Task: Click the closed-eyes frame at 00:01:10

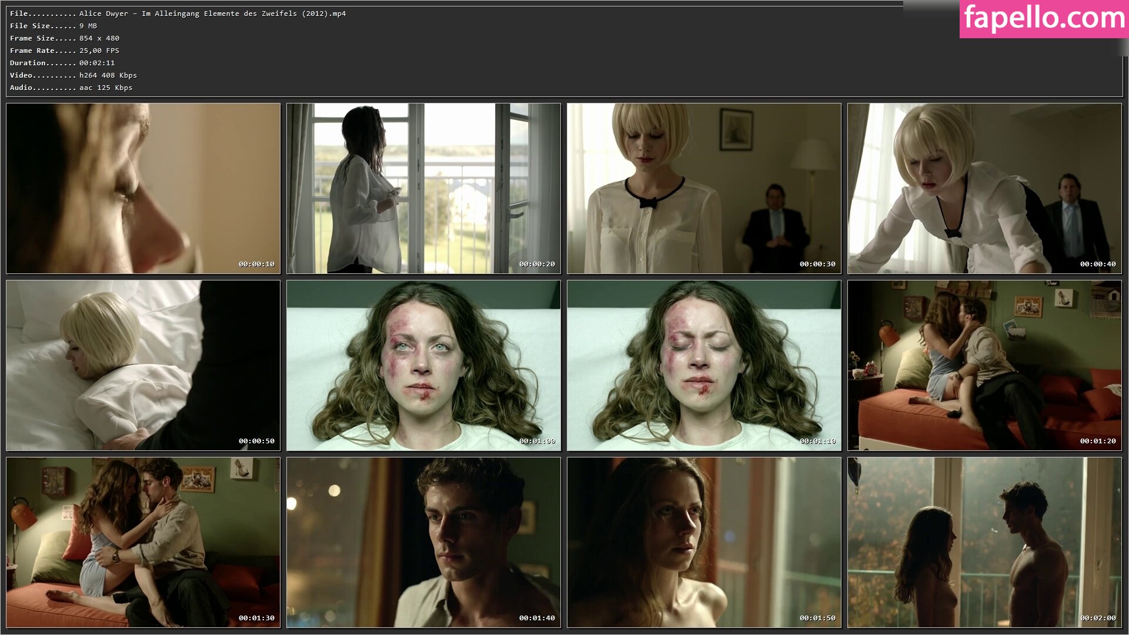Action: (704, 365)
